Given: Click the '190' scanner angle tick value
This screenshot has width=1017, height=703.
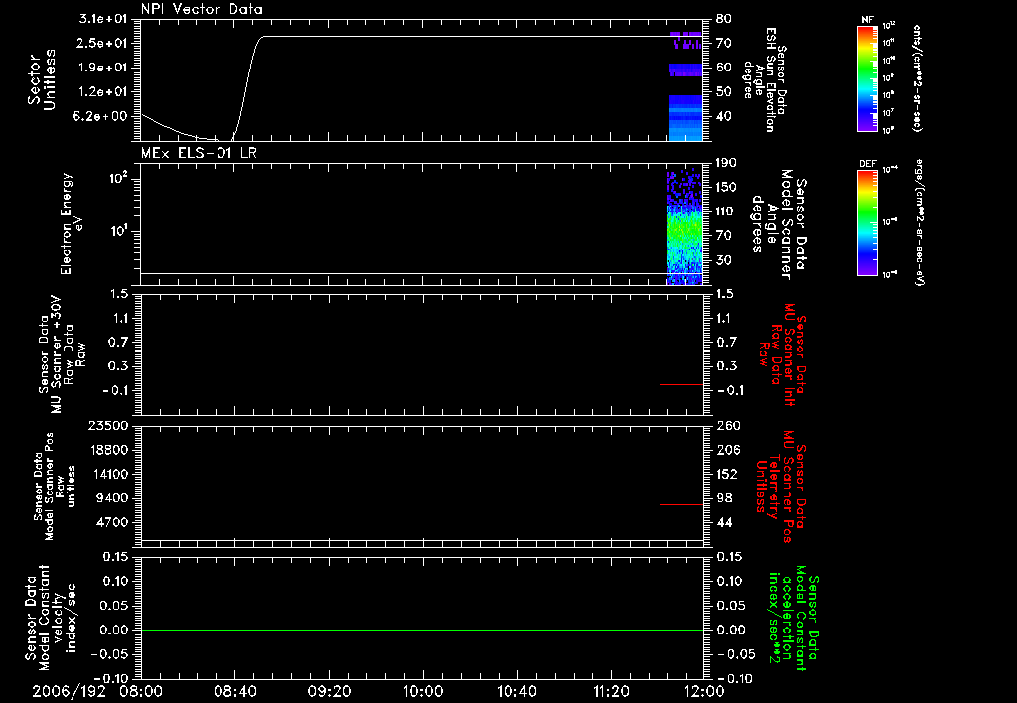Looking at the screenshot, I should 727,162.
